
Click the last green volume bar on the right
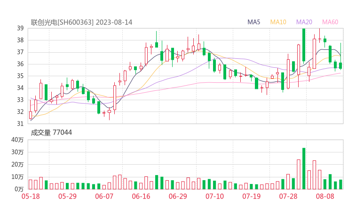[x=340, y=184]
